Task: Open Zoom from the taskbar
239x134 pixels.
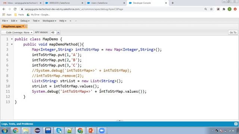Action: pos(102,131)
